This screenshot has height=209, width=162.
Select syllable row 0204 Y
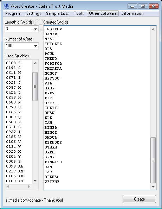coord(13,157)
